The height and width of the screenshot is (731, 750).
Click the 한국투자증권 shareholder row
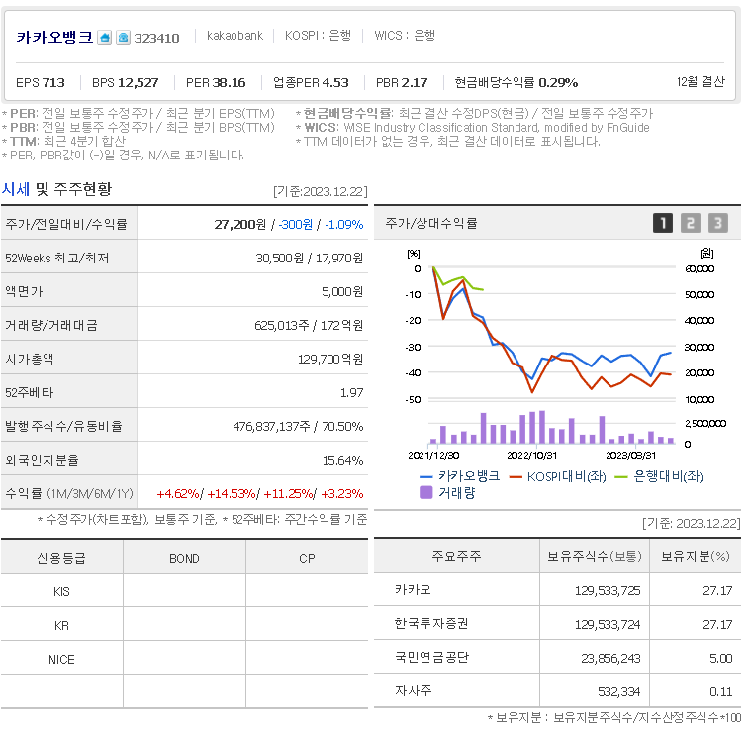pyautogui.click(x=557, y=623)
